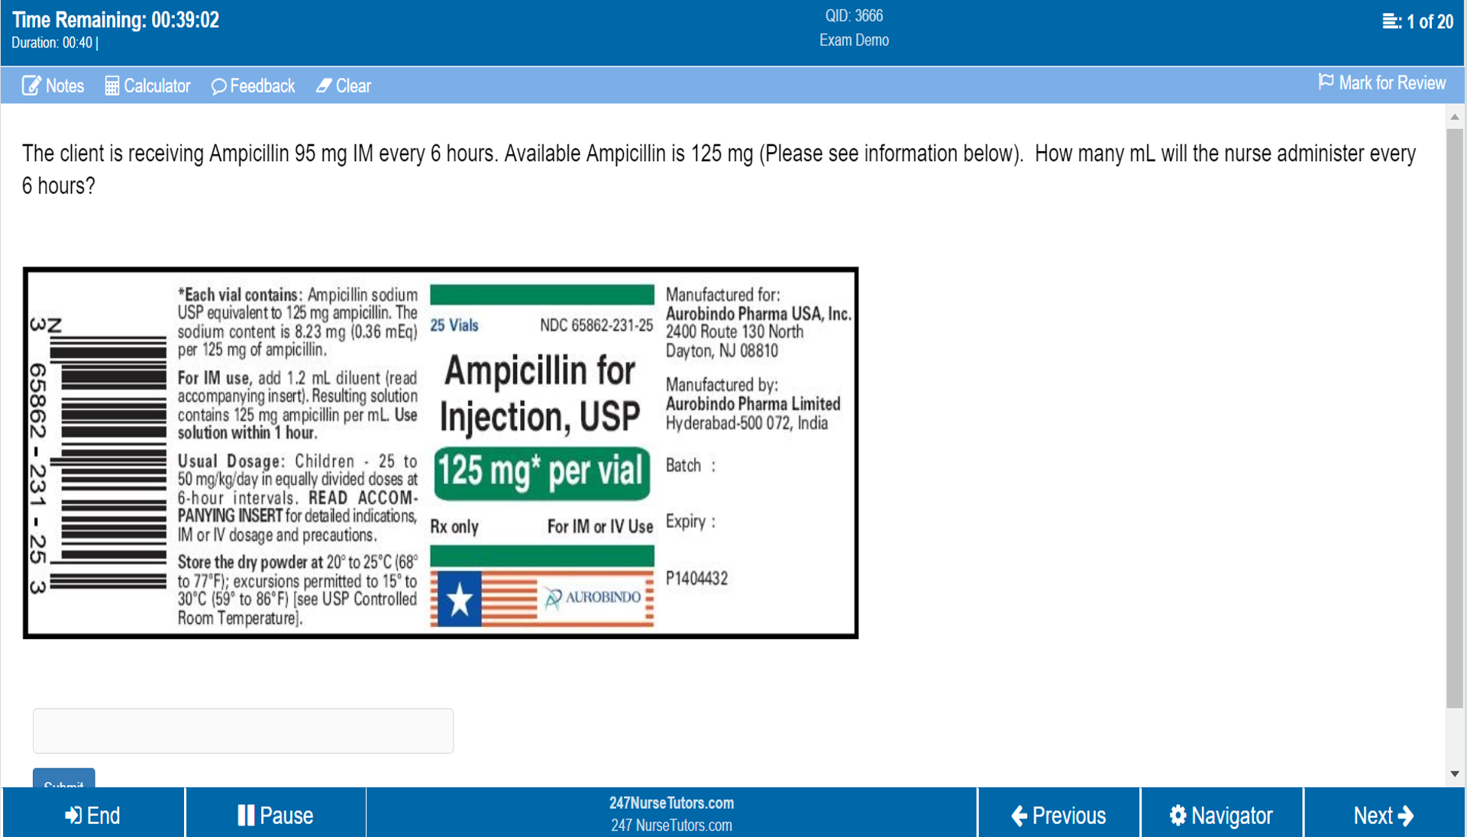Click the scrollbar up arrow
Screen dimensions: 1467x837
1455,117
